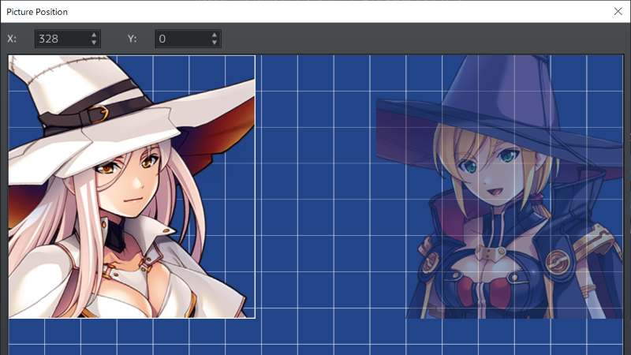
Task: Close the Picture Position dialog
Action: 618,12
